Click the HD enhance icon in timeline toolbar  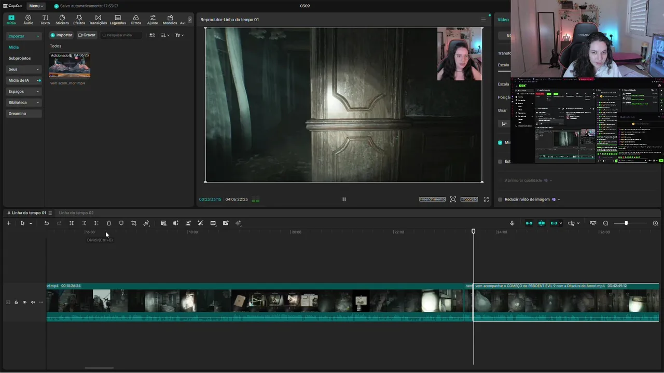pos(213,223)
